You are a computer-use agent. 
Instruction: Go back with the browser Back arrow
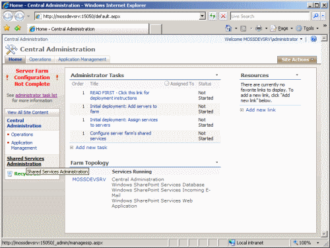coord(8,16)
